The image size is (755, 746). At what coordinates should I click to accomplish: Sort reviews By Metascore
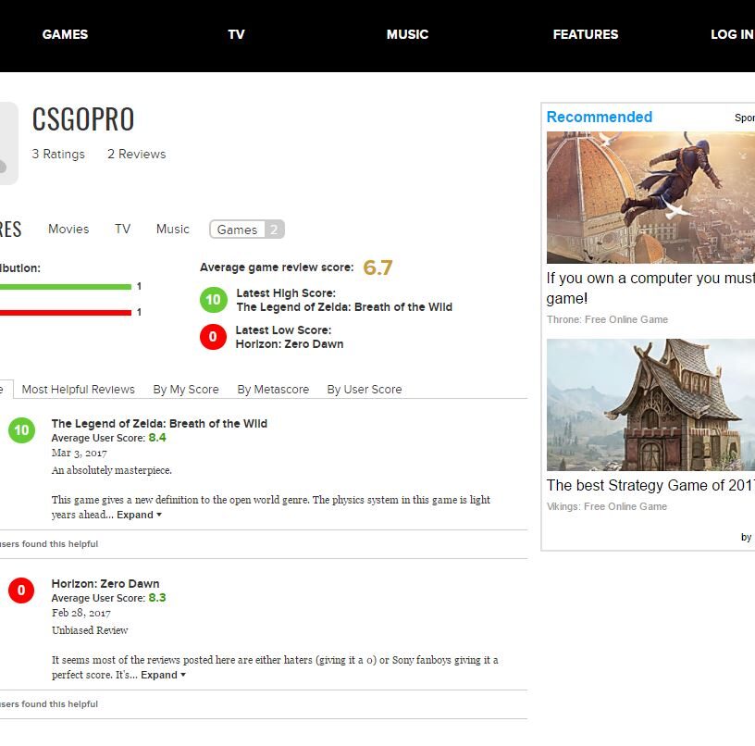[273, 389]
